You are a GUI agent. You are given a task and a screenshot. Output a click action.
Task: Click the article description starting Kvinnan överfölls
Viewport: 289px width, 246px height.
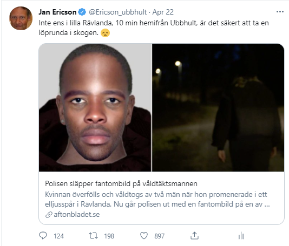click(x=157, y=199)
